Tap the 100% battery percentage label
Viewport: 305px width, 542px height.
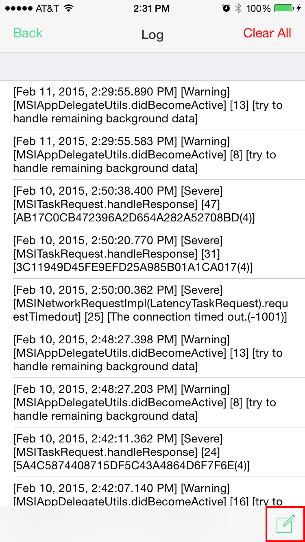pos(259,9)
